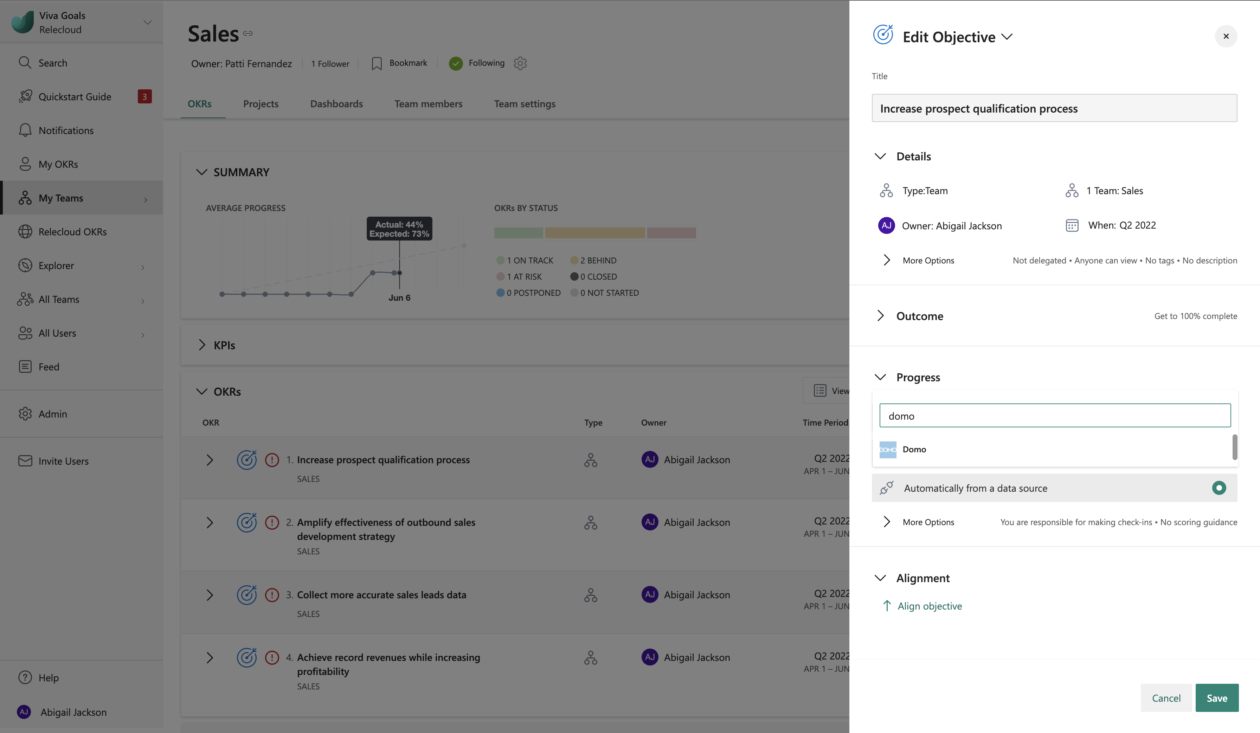This screenshot has height=733, width=1260.
Task: Click the Bookmark icon for Sales team
Action: click(377, 64)
